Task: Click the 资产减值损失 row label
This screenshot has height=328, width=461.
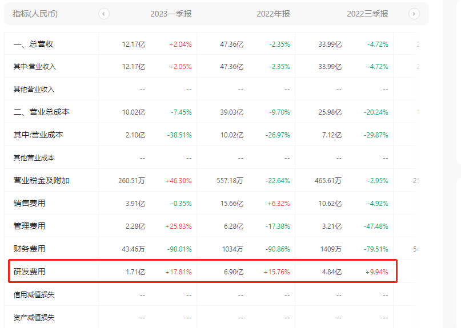Action: point(34,318)
